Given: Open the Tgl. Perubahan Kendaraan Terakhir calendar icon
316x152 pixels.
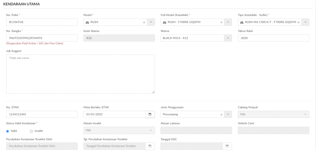Looking at the screenshot, I should (150, 146).
